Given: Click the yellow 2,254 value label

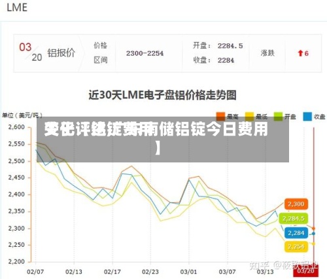Looking at the screenshot, I should pos(296,247).
